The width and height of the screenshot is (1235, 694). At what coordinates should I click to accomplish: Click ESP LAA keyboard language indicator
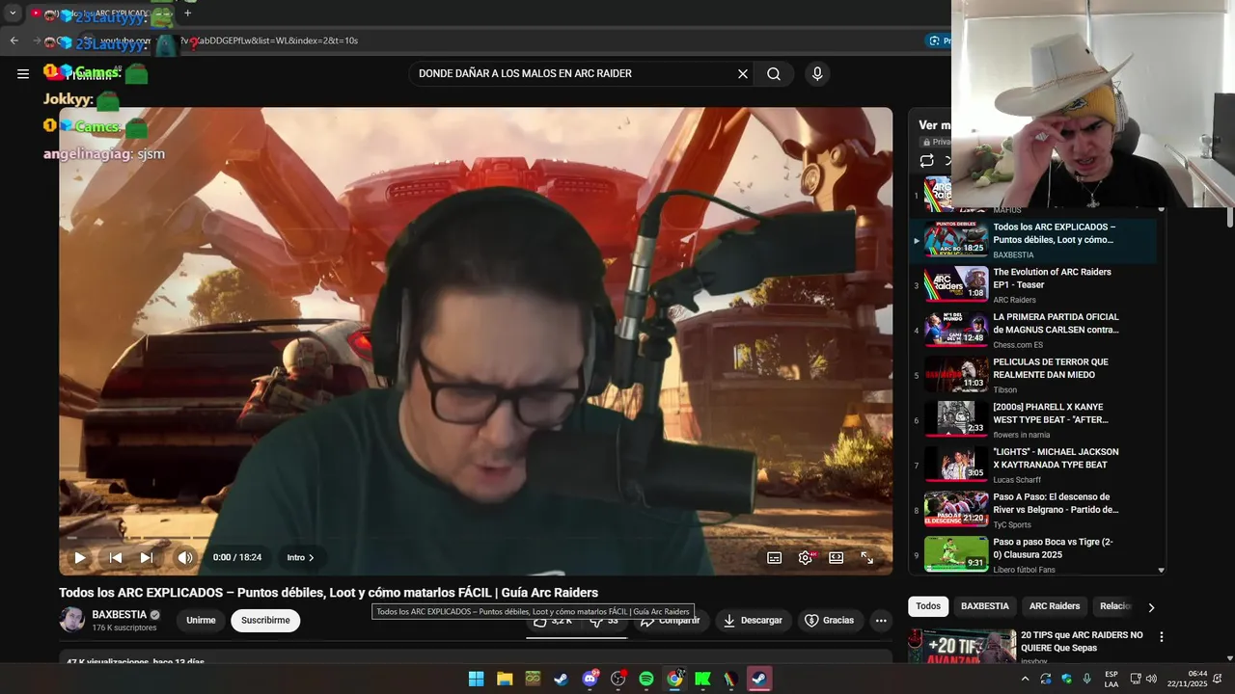click(1111, 679)
